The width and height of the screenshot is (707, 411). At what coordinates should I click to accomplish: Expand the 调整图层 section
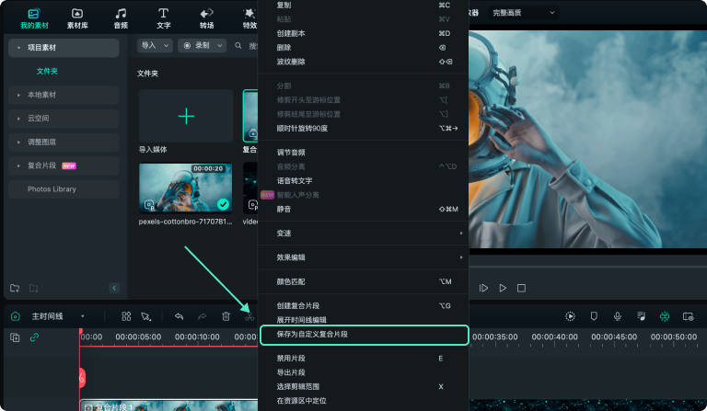(64, 143)
